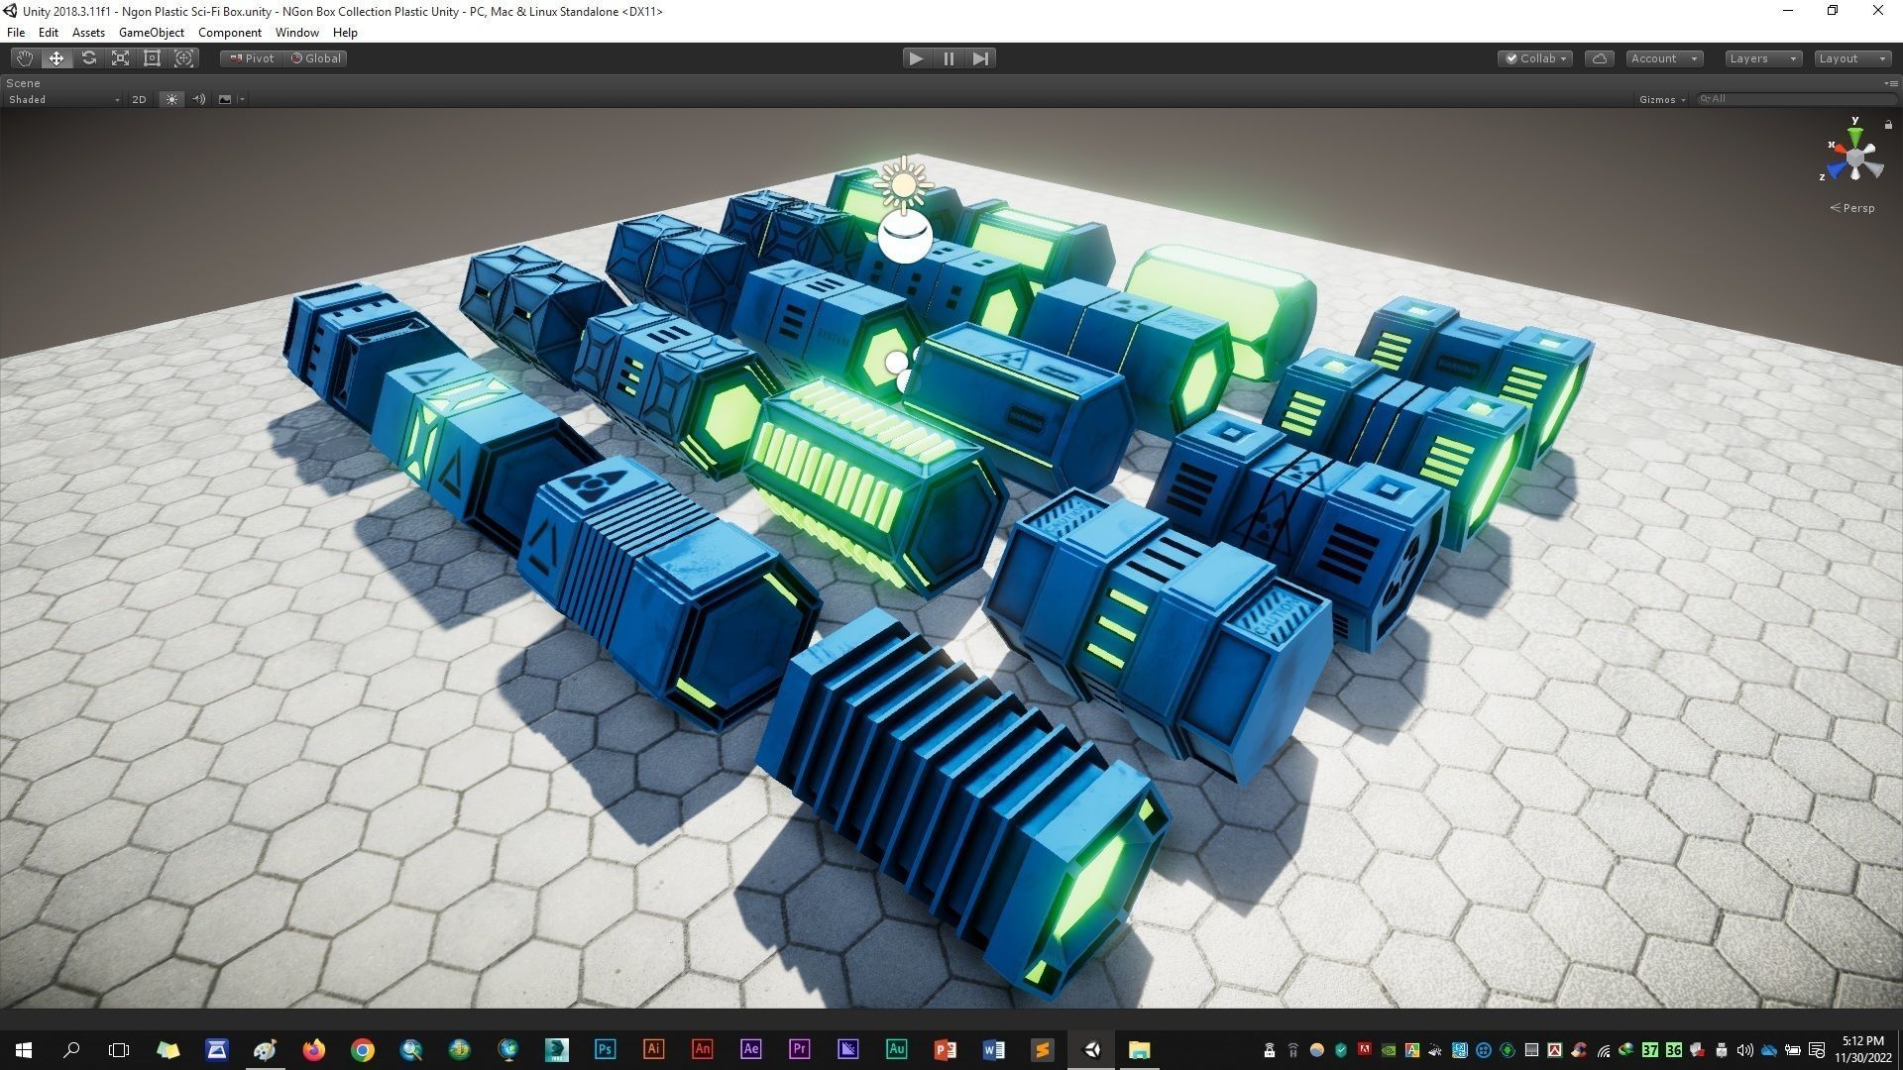Toggle 2D scene view mode
Image resolution: width=1903 pixels, height=1070 pixels.
click(139, 99)
